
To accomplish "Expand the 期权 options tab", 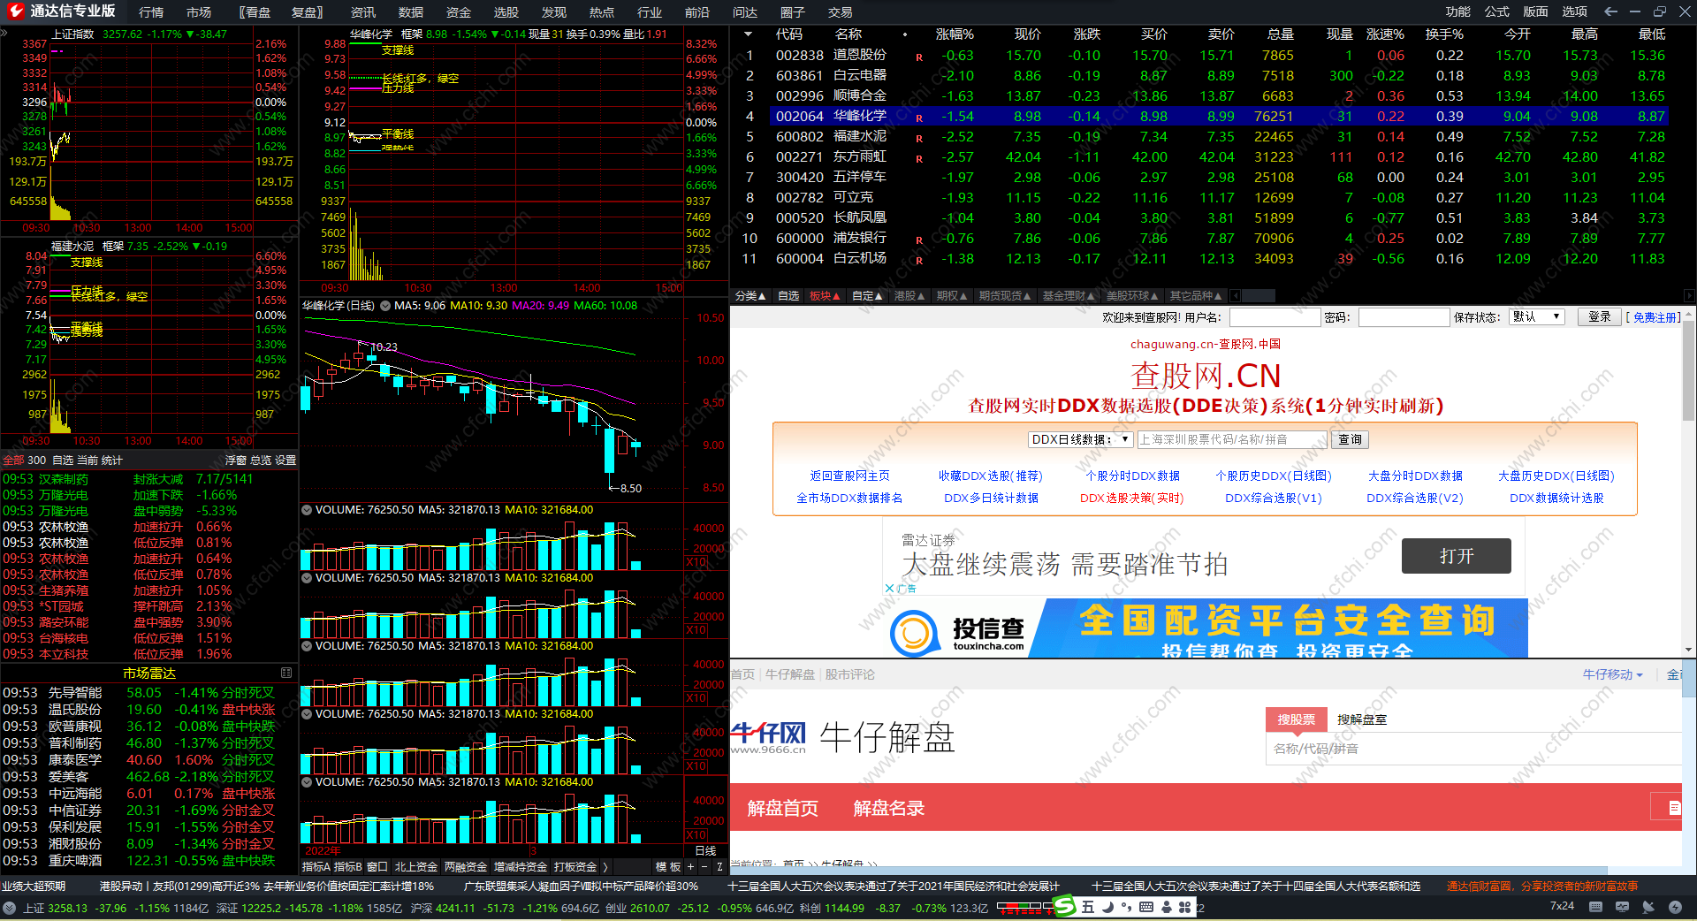I will pyautogui.click(x=953, y=296).
